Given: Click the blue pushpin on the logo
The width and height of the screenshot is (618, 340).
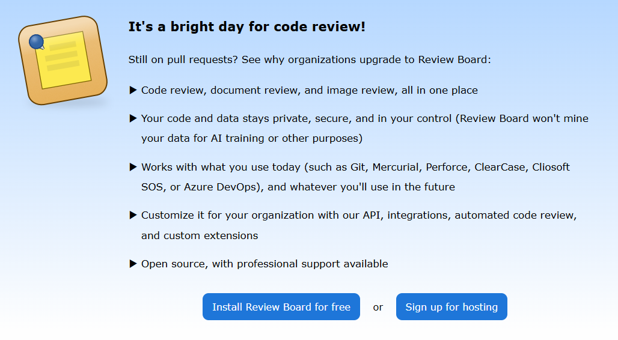Looking at the screenshot, I should [x=37, y=42].
